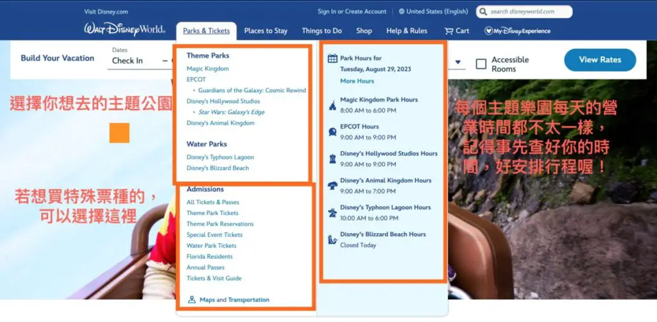This screenshot has width=657, height=322.
Task: Open the shopping Cart icon
Action: tap(449, 31)
